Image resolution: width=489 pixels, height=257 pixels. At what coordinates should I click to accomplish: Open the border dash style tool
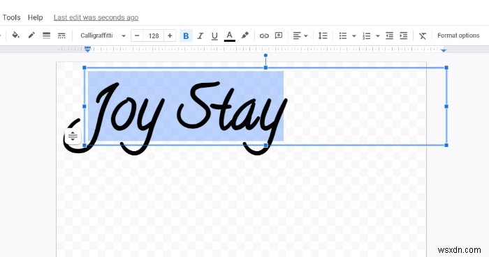click(x=61, y=36)
